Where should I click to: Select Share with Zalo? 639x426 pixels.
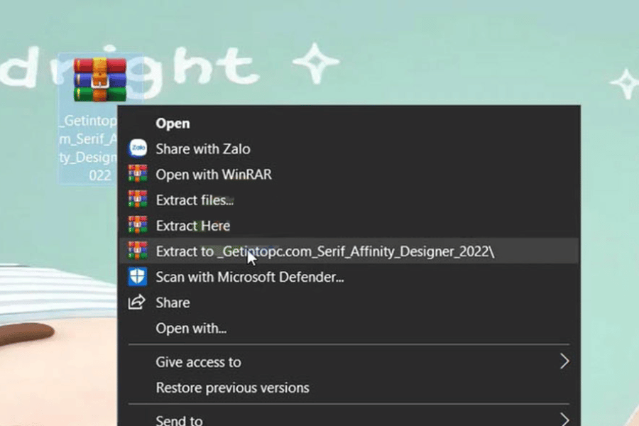(x=203, y=149)
